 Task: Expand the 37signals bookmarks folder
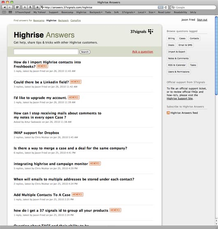tap(128, 12)
